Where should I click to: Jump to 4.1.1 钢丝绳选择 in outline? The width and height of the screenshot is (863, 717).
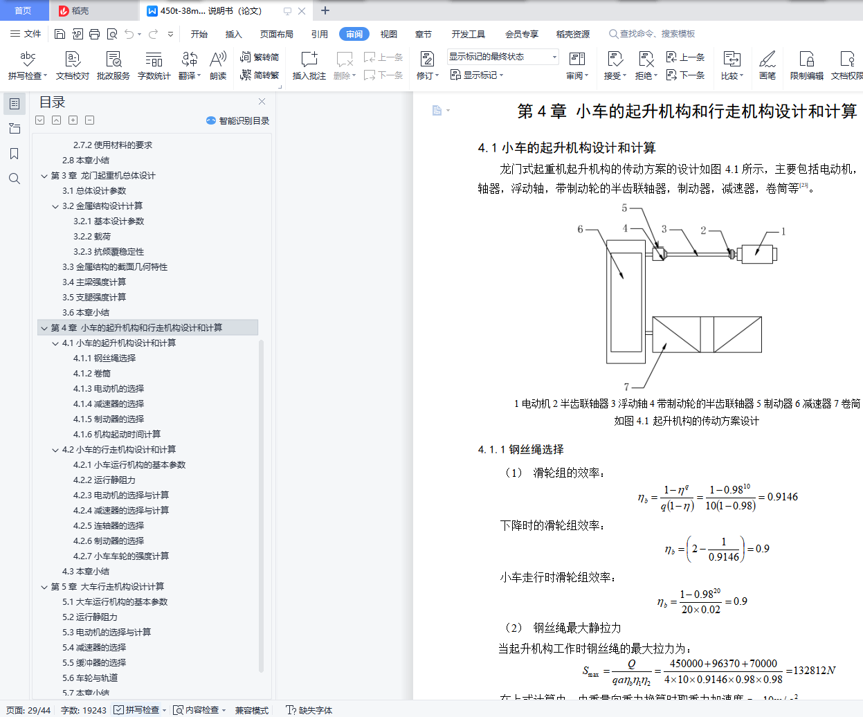click(x=105, y=358)
